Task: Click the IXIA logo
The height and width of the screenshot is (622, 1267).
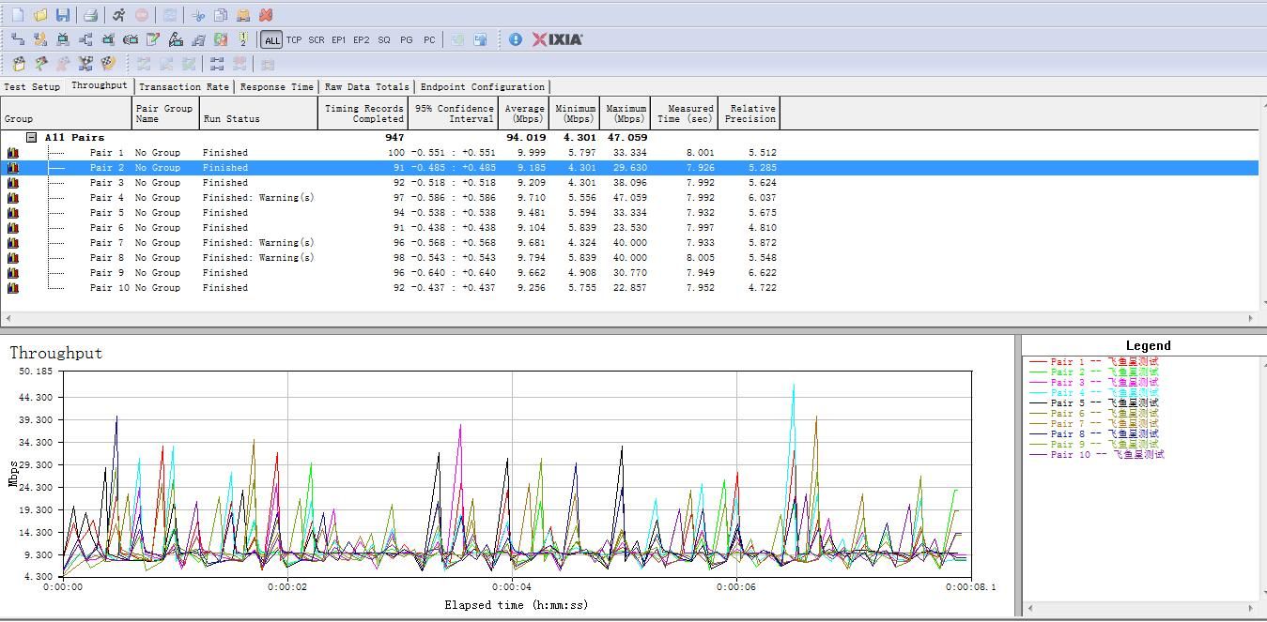Action: tap(557, 39)
